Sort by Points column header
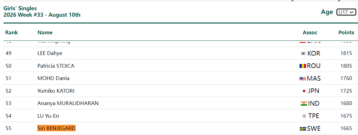358x135 pixels. tap(346, 32)
